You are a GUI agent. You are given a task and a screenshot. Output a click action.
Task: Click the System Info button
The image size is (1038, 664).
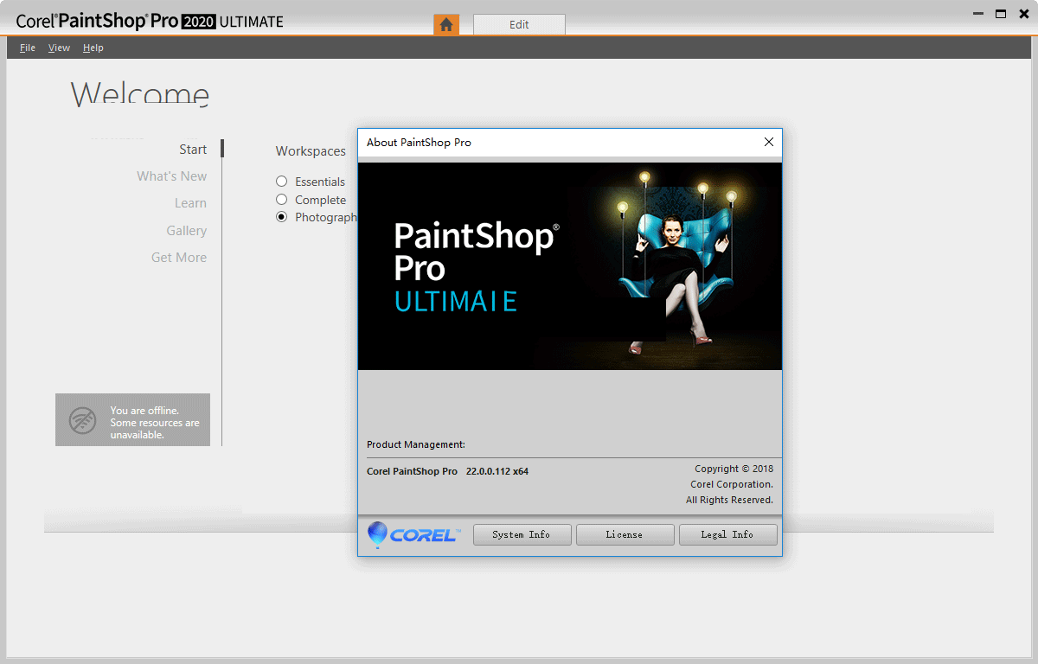[x=522, y=534]
